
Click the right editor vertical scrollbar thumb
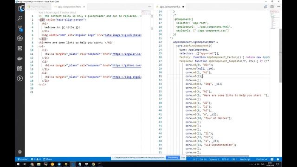[280, 55]
